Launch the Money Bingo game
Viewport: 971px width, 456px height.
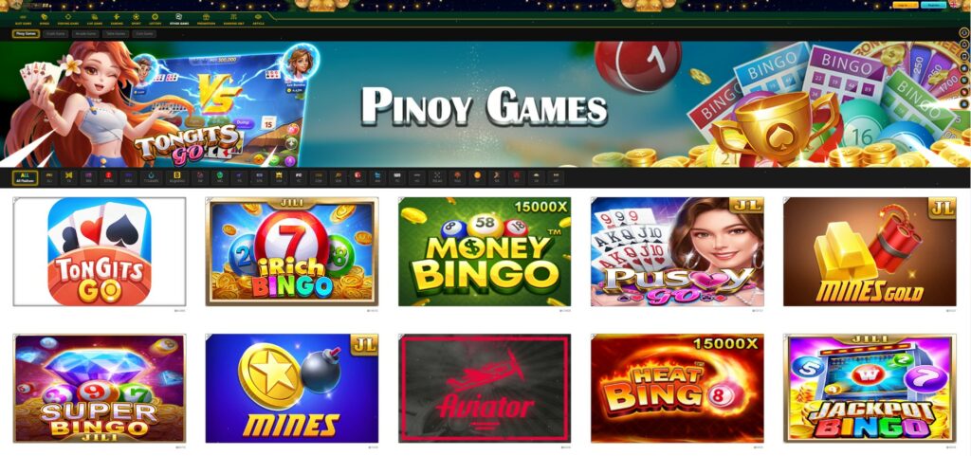485,251
